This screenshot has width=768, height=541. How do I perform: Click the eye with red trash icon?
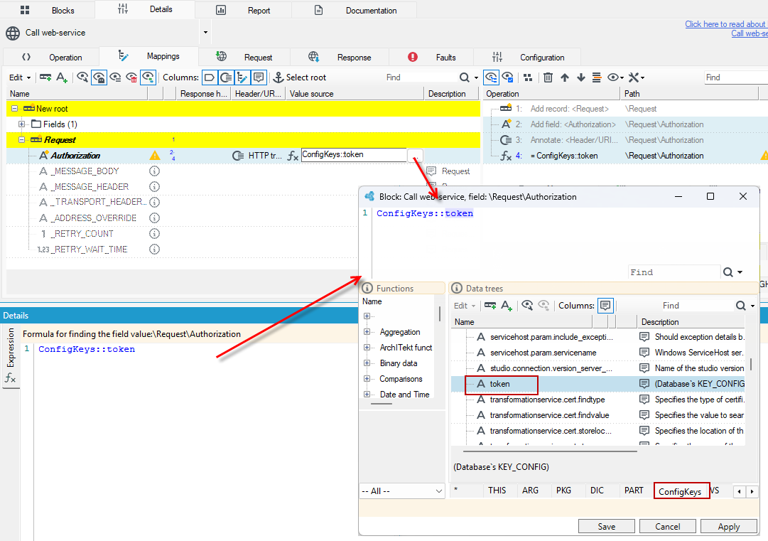[x=131, y=77]
